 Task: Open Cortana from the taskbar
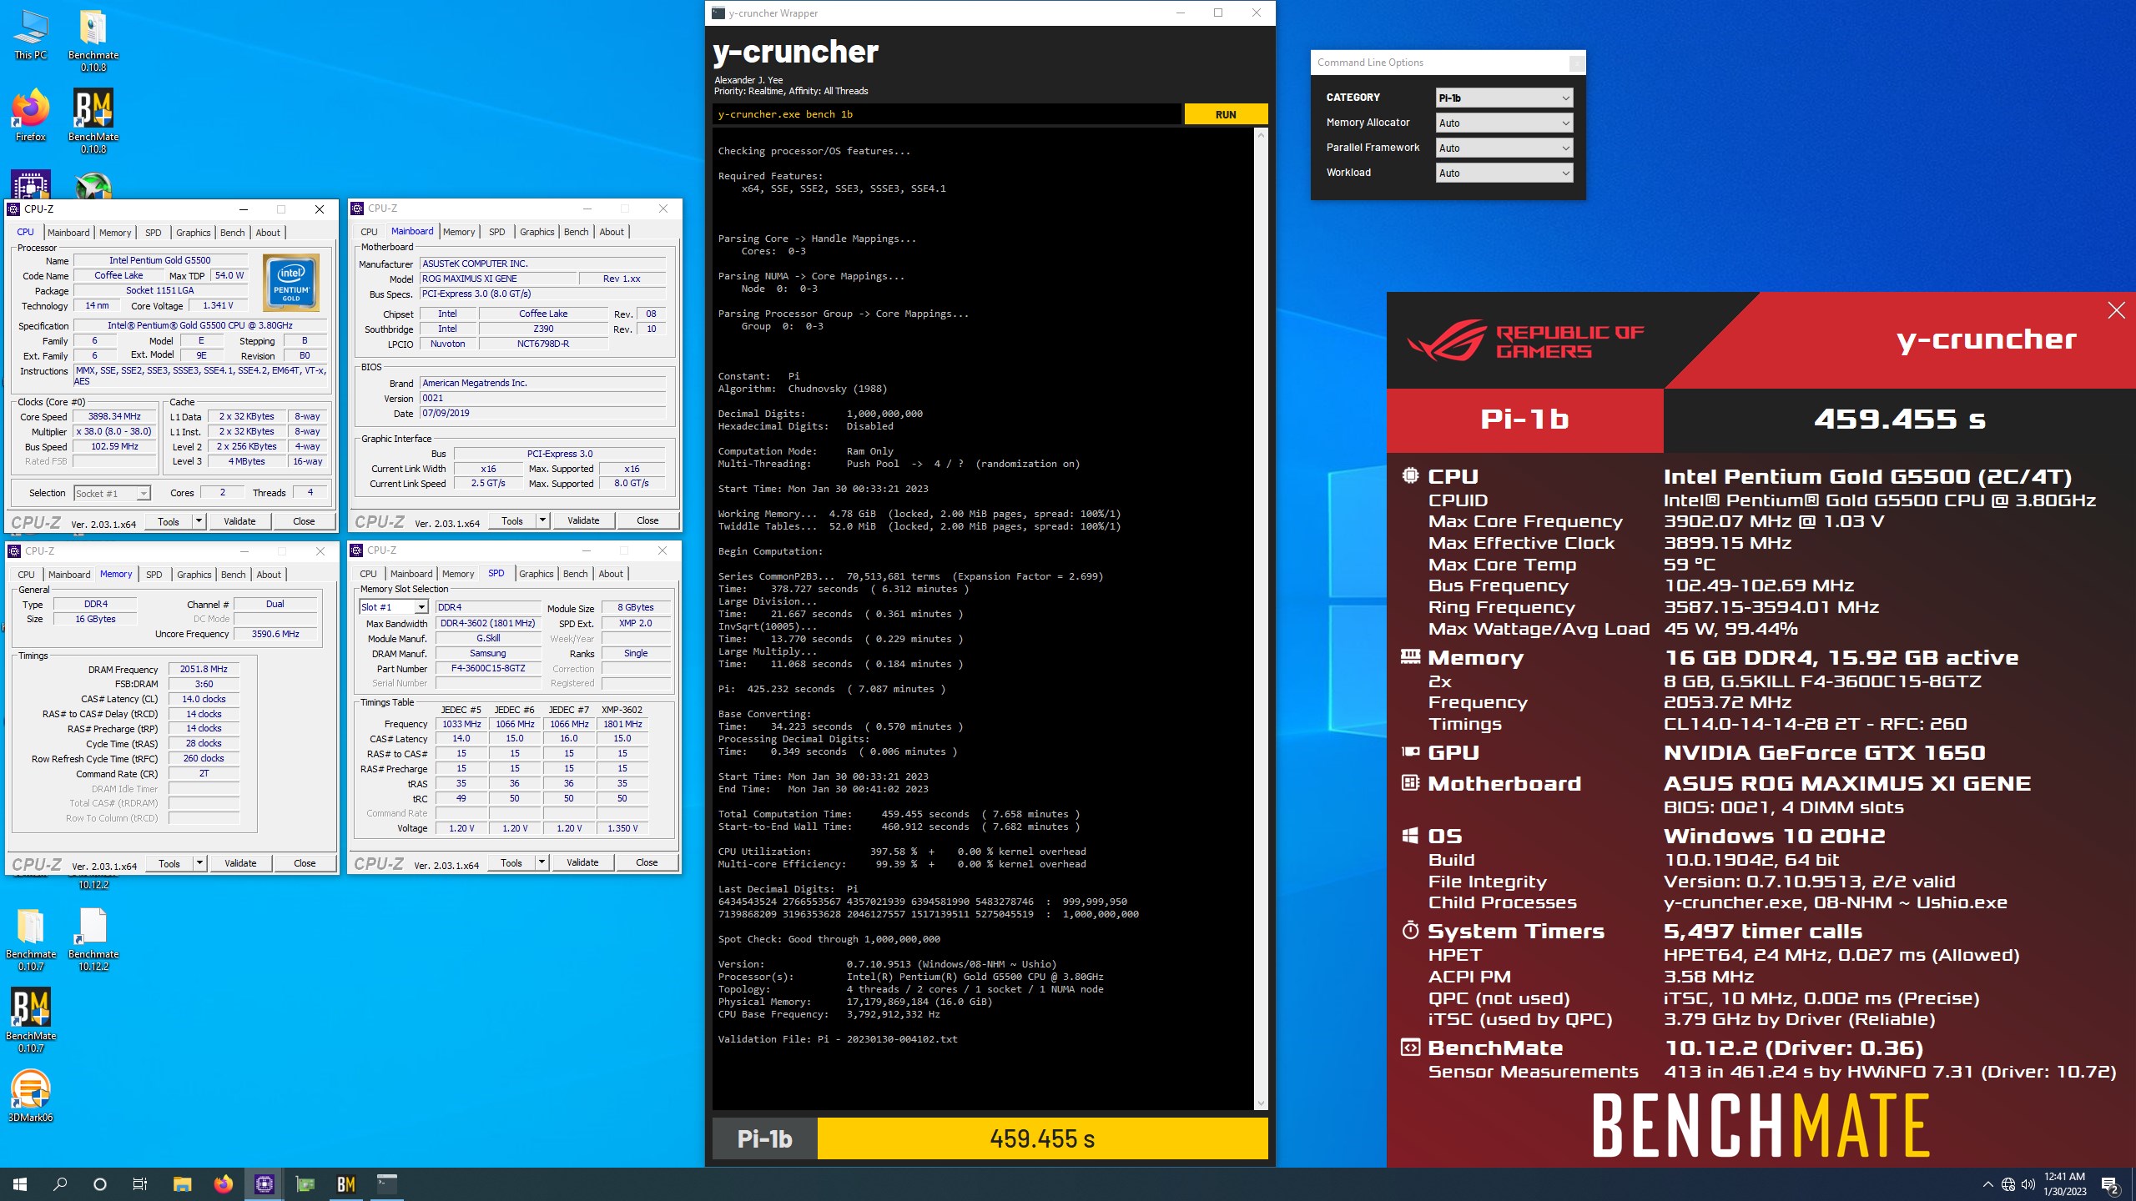click(x=100, y=1184)
